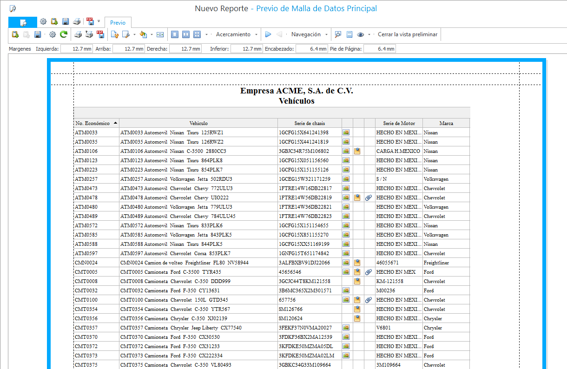Click the Izquierda margin input field

(x=76, y=49)
